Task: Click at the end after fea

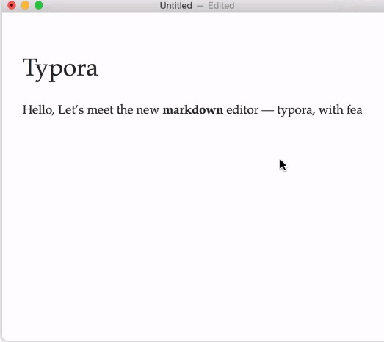Action: pyautogui.click(x=363, y=110)
